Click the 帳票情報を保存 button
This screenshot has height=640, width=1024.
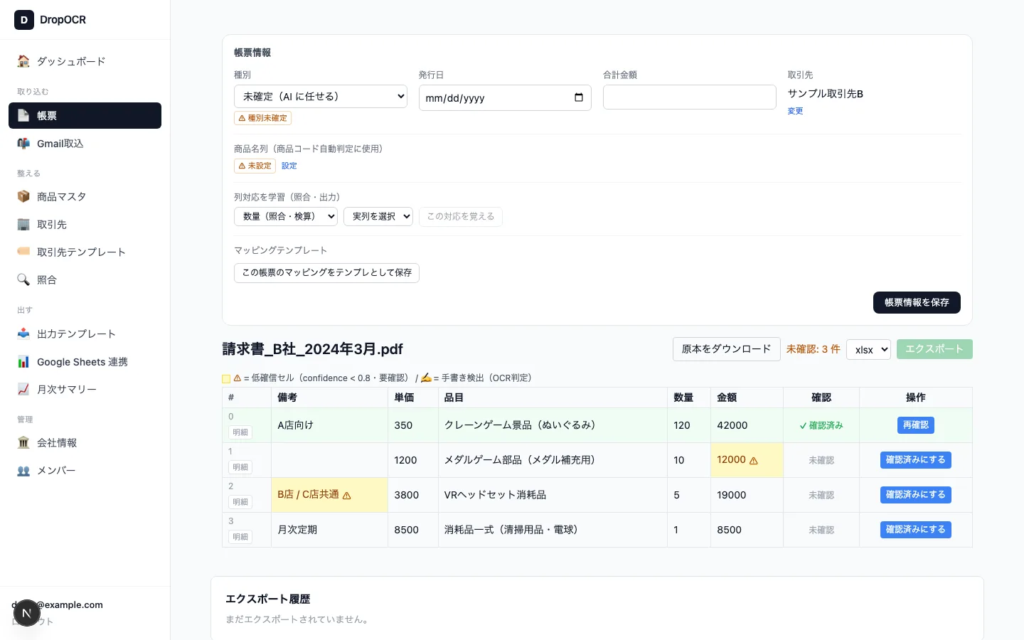coord(917,302)
